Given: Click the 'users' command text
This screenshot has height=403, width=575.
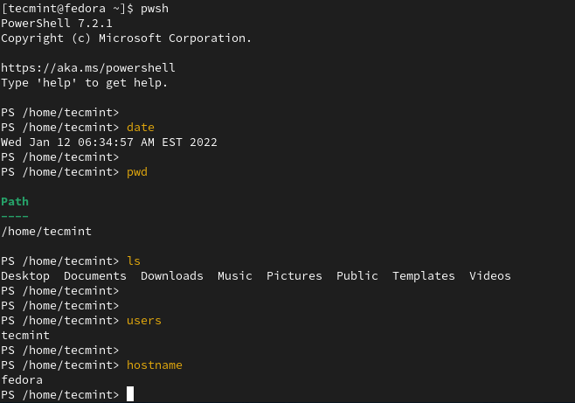Looking at the screenshot, I should 144,320.
